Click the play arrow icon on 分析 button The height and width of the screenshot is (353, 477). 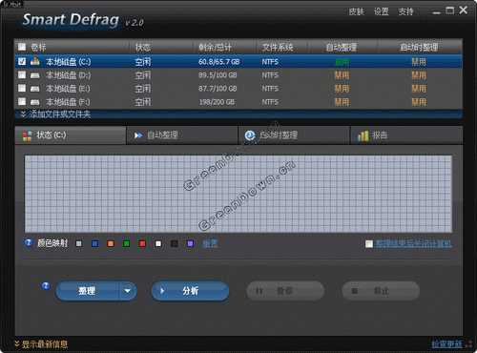(x=162, y=291)
